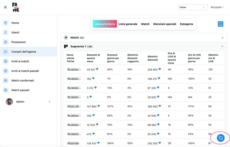Image resolution: width=230 pixels, height=147 pixels.
Task: Click the 145% cell
Action: coord(191,143)
